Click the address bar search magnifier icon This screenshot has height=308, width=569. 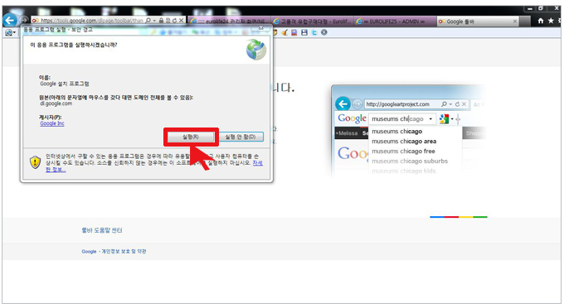pos(148,21)
